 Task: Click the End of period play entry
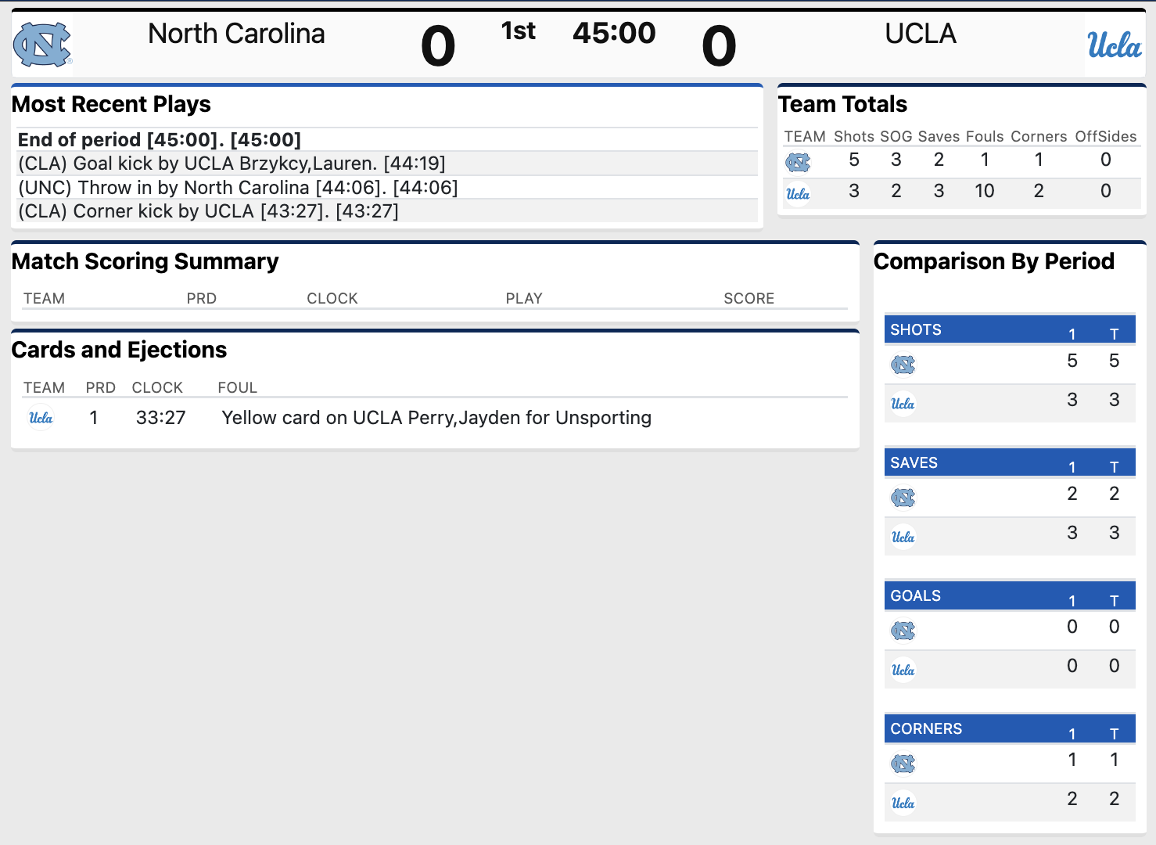160,139
